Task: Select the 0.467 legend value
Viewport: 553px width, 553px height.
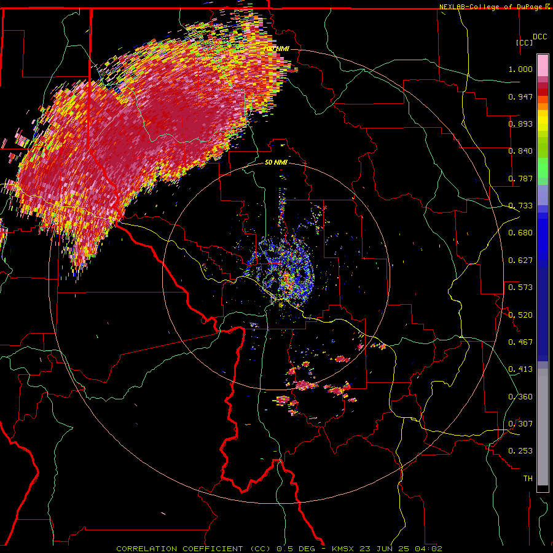Action: coord(520,342)
